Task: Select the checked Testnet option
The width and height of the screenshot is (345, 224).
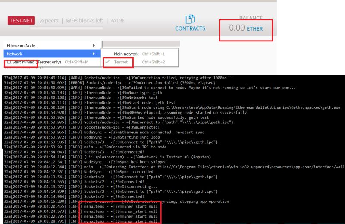Action: tap(139, 62)
